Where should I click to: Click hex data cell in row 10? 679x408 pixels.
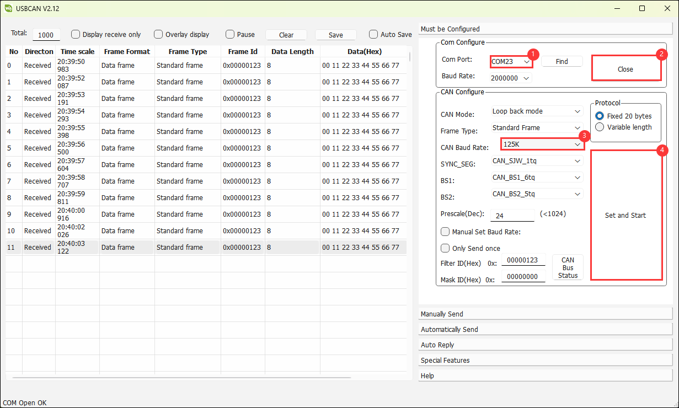pyautogui.click(x=363, y=231)
